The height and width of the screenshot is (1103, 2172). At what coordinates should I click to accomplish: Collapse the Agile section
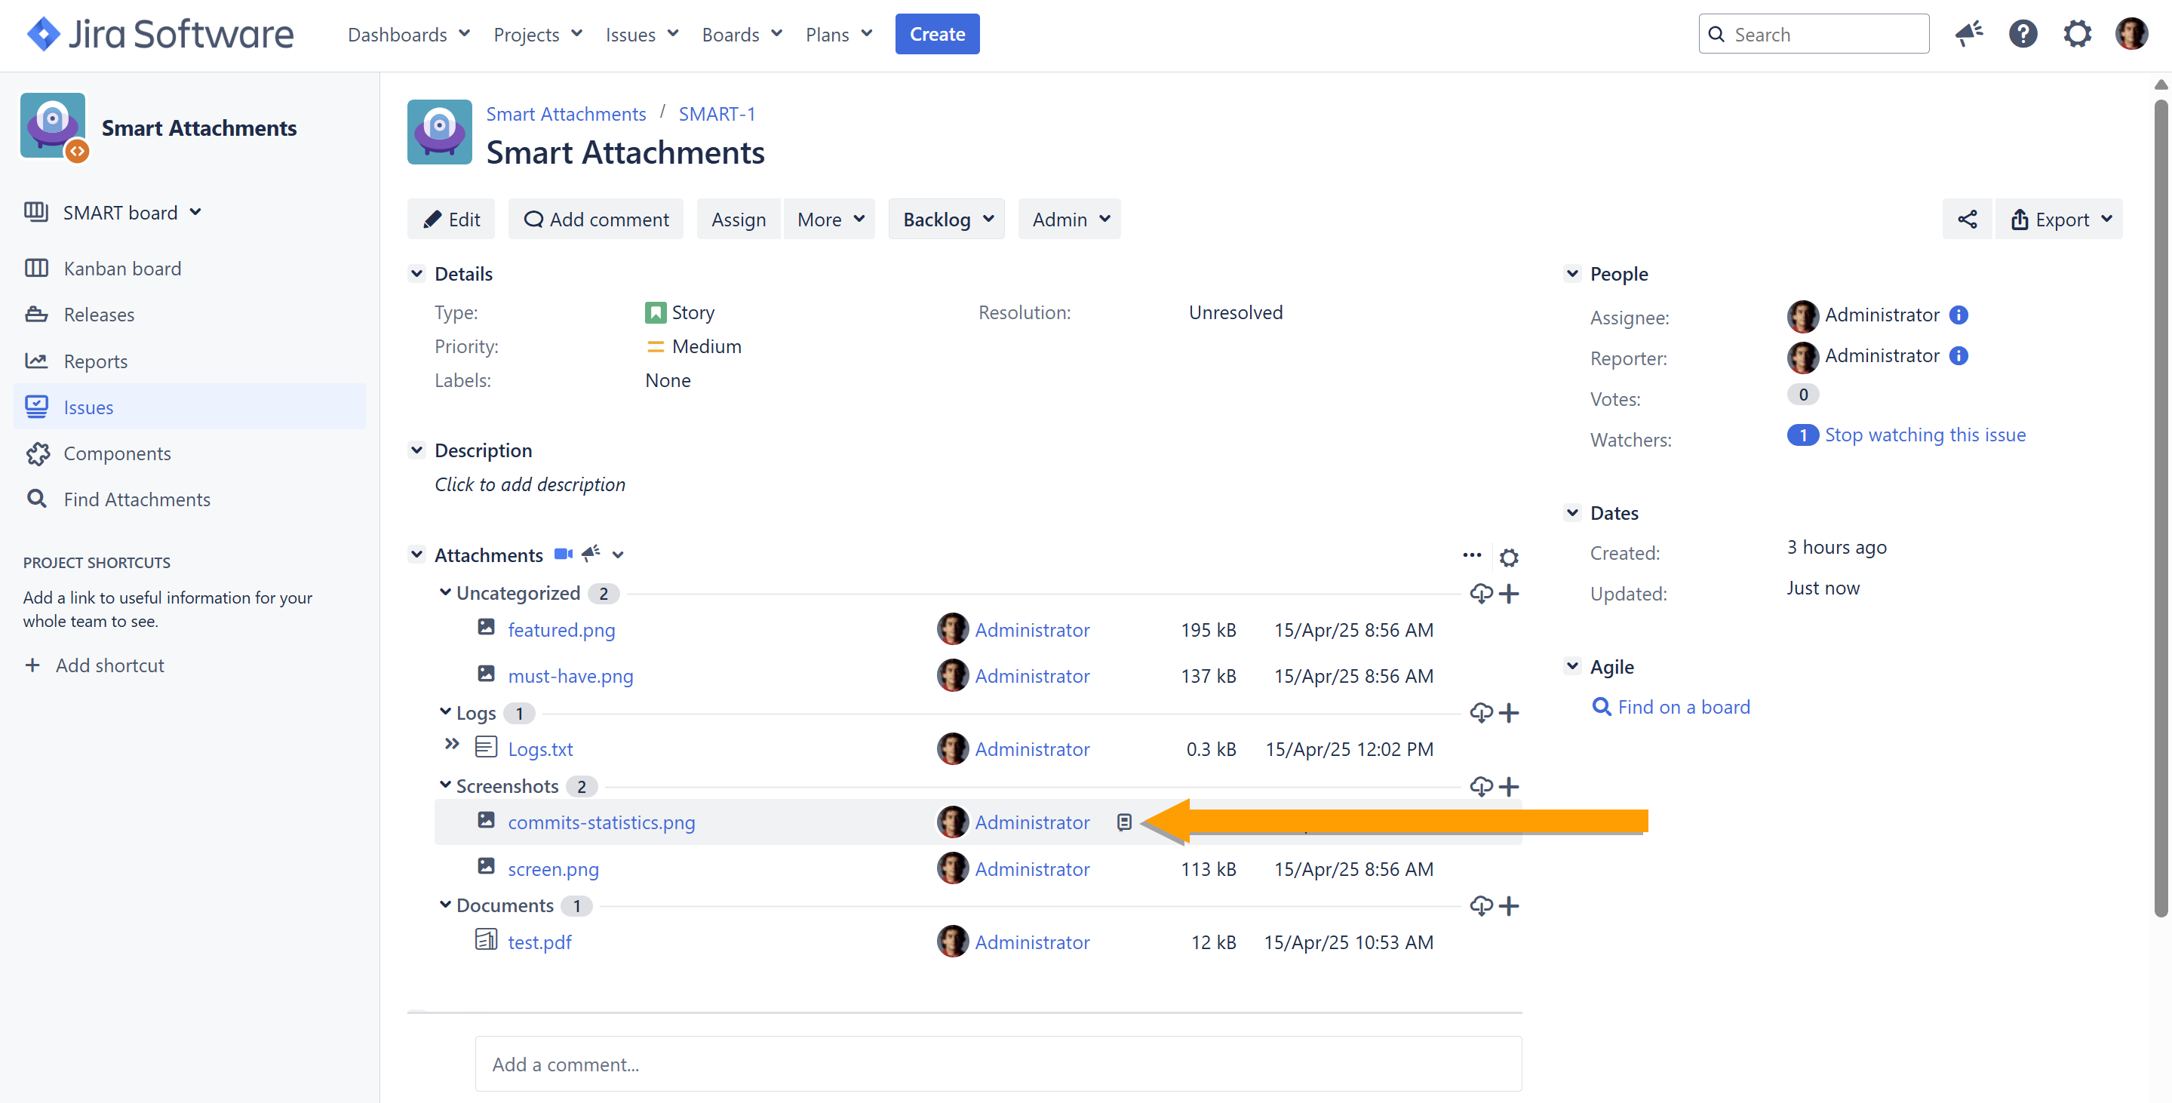click(x=1571, y=665)
